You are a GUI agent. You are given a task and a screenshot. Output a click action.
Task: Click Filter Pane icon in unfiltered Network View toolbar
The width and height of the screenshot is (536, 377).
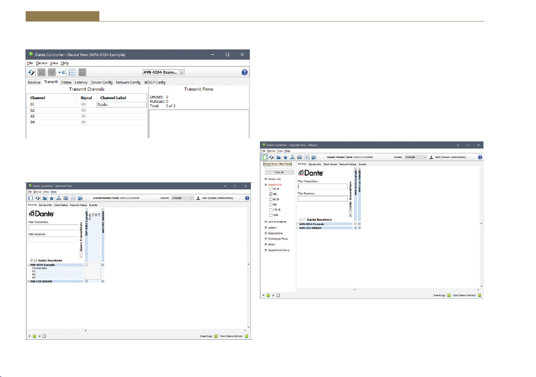point(31,198)
